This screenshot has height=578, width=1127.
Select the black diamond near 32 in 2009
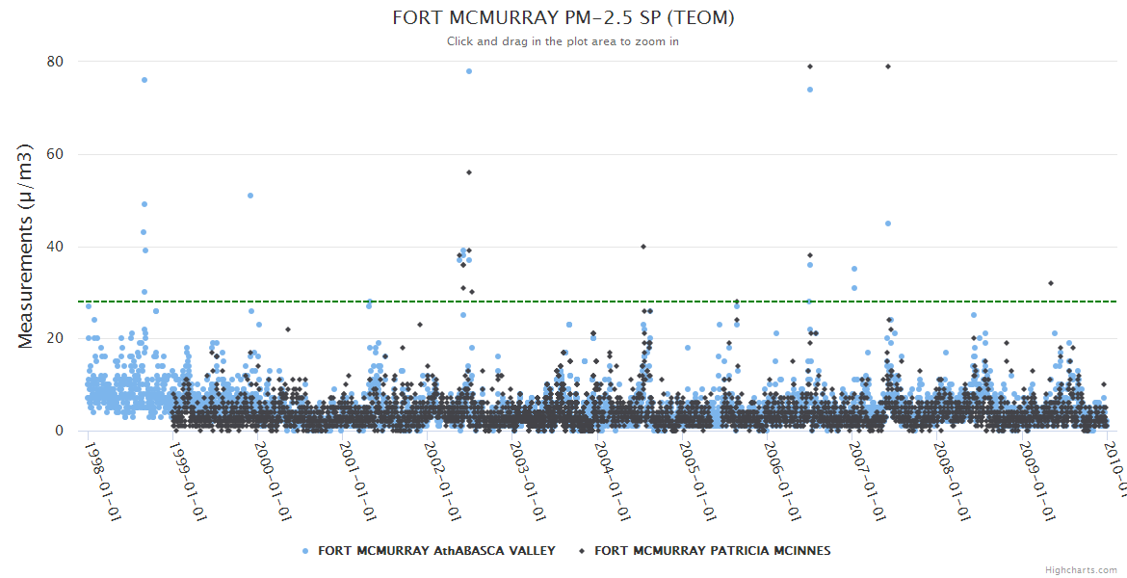click(x=1051, y=283)
